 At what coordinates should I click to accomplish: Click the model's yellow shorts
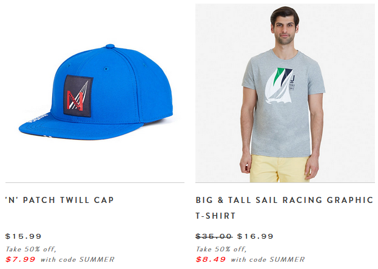click(x=280, y=168)
